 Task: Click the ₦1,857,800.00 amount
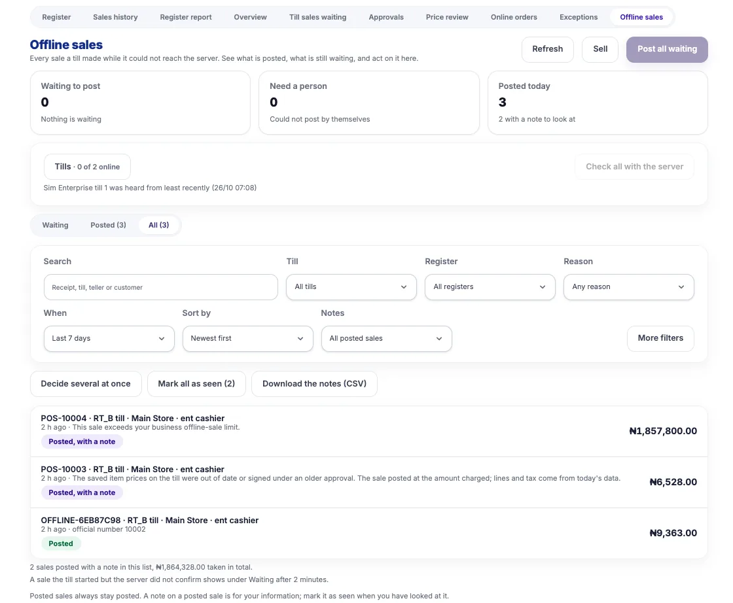pyautogui.click(x=663, y=431)
